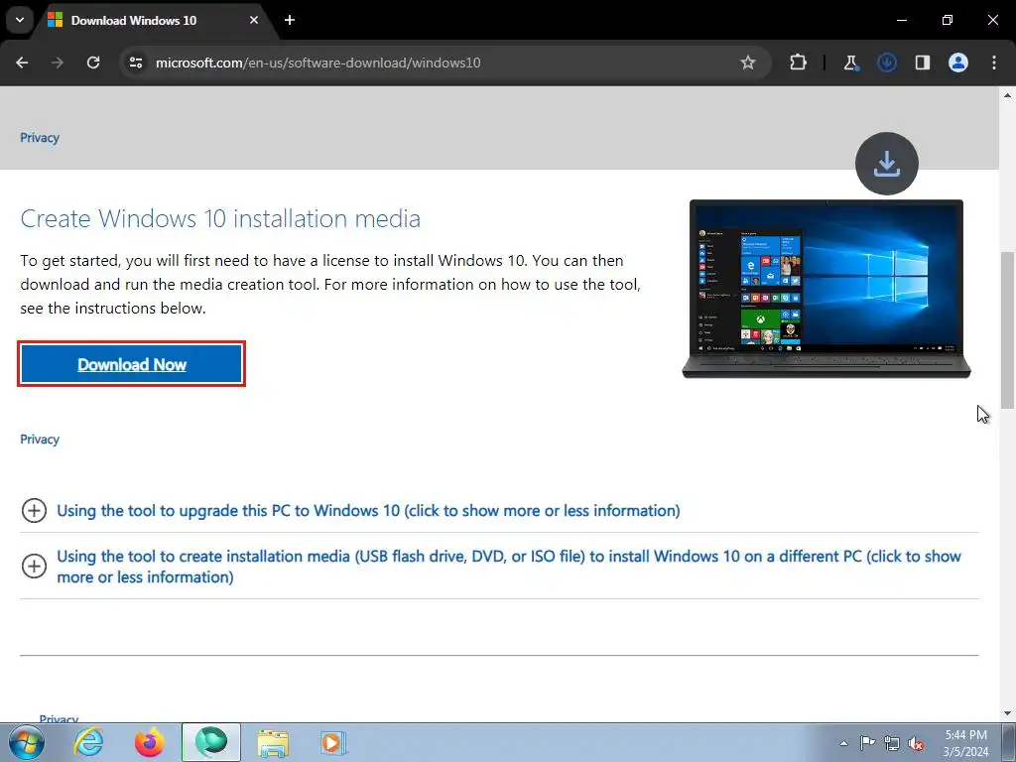The image size is (1016, 762).
Task: Go back to the previous page
Action: click(22, 63)
